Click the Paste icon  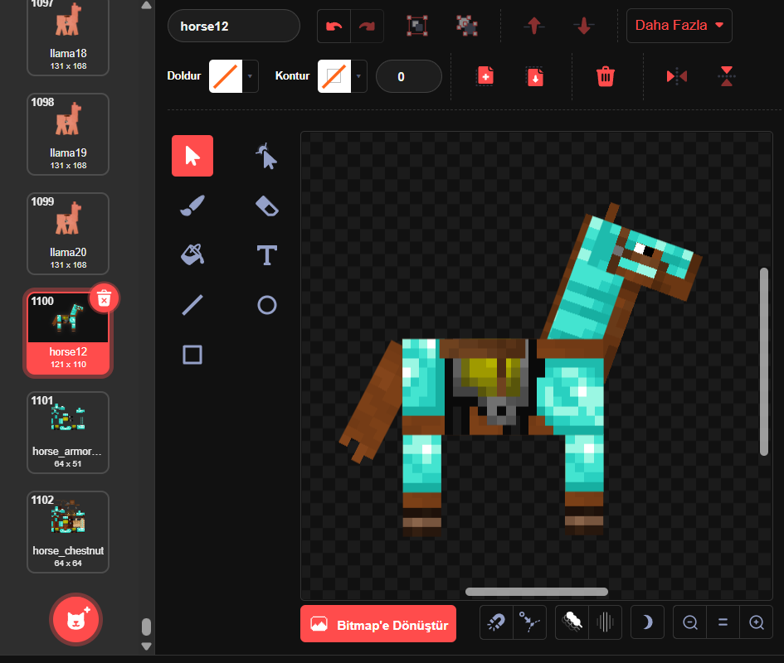tap(535, 76)
